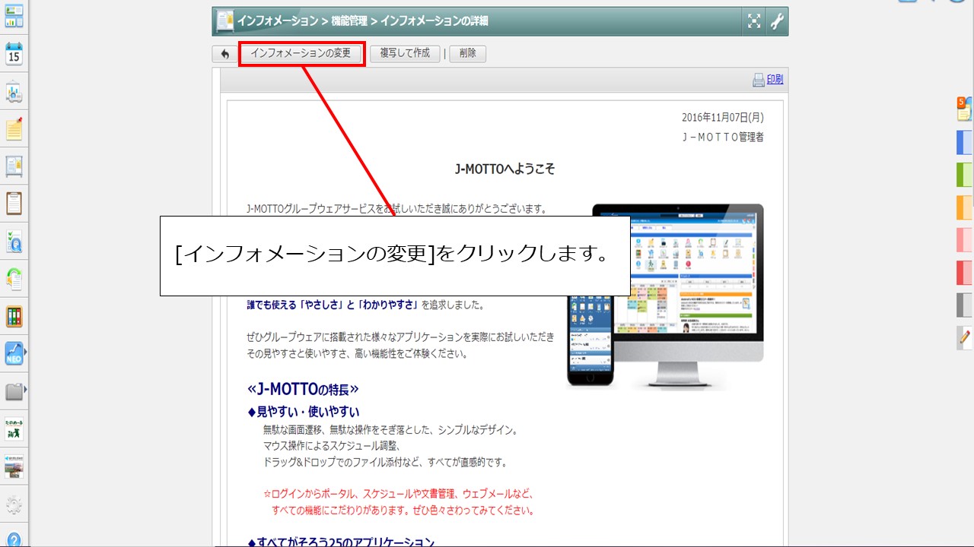The width and height of the screenshot is (974, 547).
Task: Open the yellow memo pad sidebar icon
Action: coord(14,129)
